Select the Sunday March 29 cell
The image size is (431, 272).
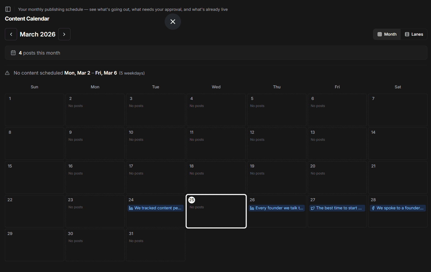pyautogui.click(x=34, y=245)
